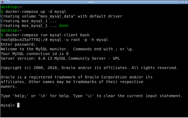Click the second green 'desktop' prompt

pos(9,30)
